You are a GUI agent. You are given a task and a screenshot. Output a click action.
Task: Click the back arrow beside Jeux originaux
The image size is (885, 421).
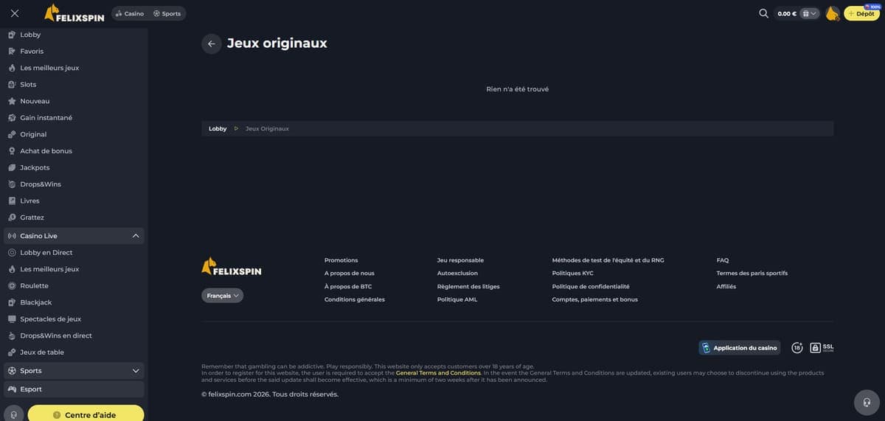coord(212,44)
